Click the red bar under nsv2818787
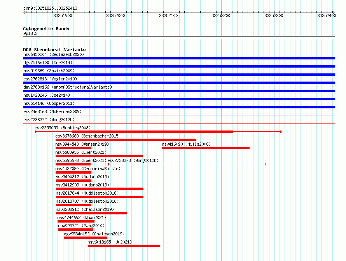Image resolution: width=346 pixels, height=261 pixels. pos(73,205)
